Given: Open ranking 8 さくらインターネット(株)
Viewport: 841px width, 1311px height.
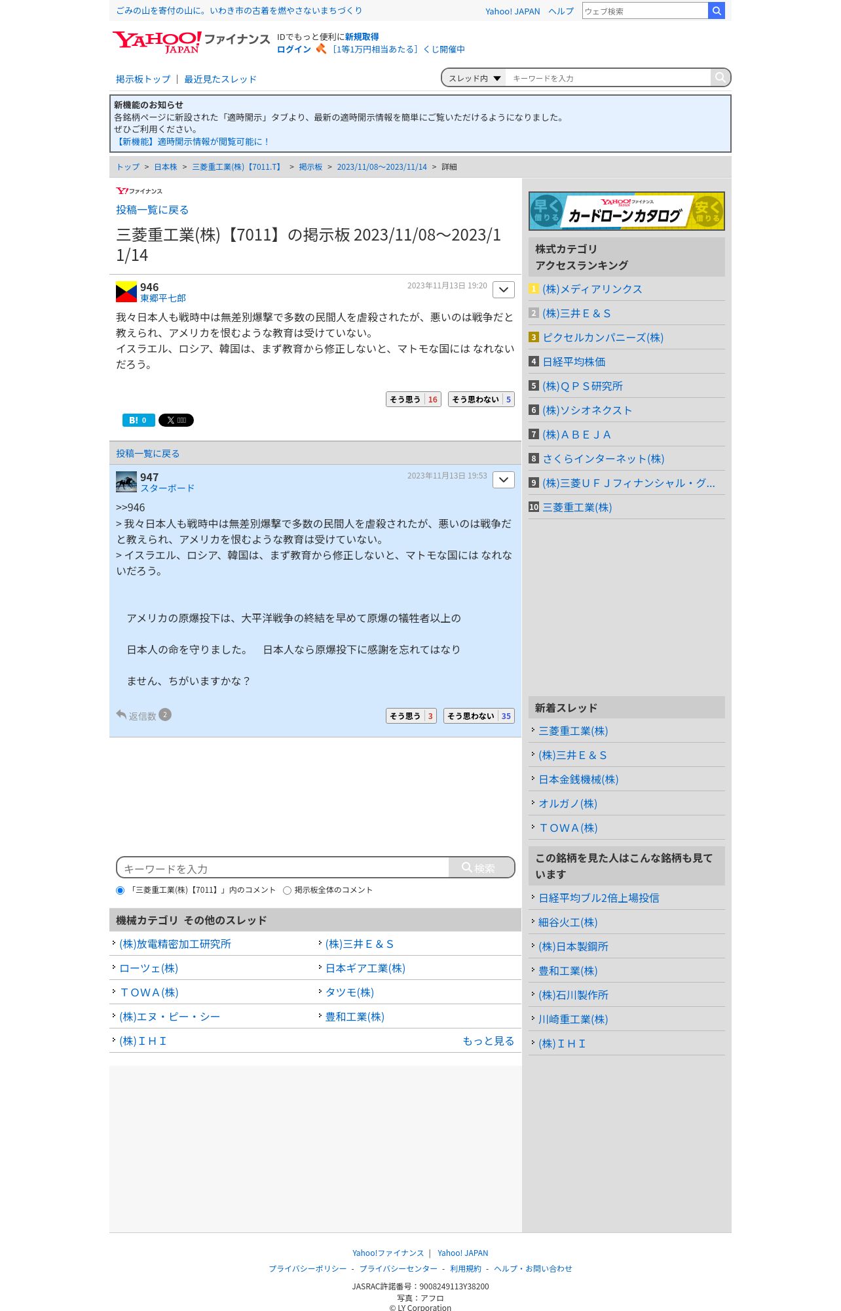Looking at the screenshot, I should (x=603, y=459).
